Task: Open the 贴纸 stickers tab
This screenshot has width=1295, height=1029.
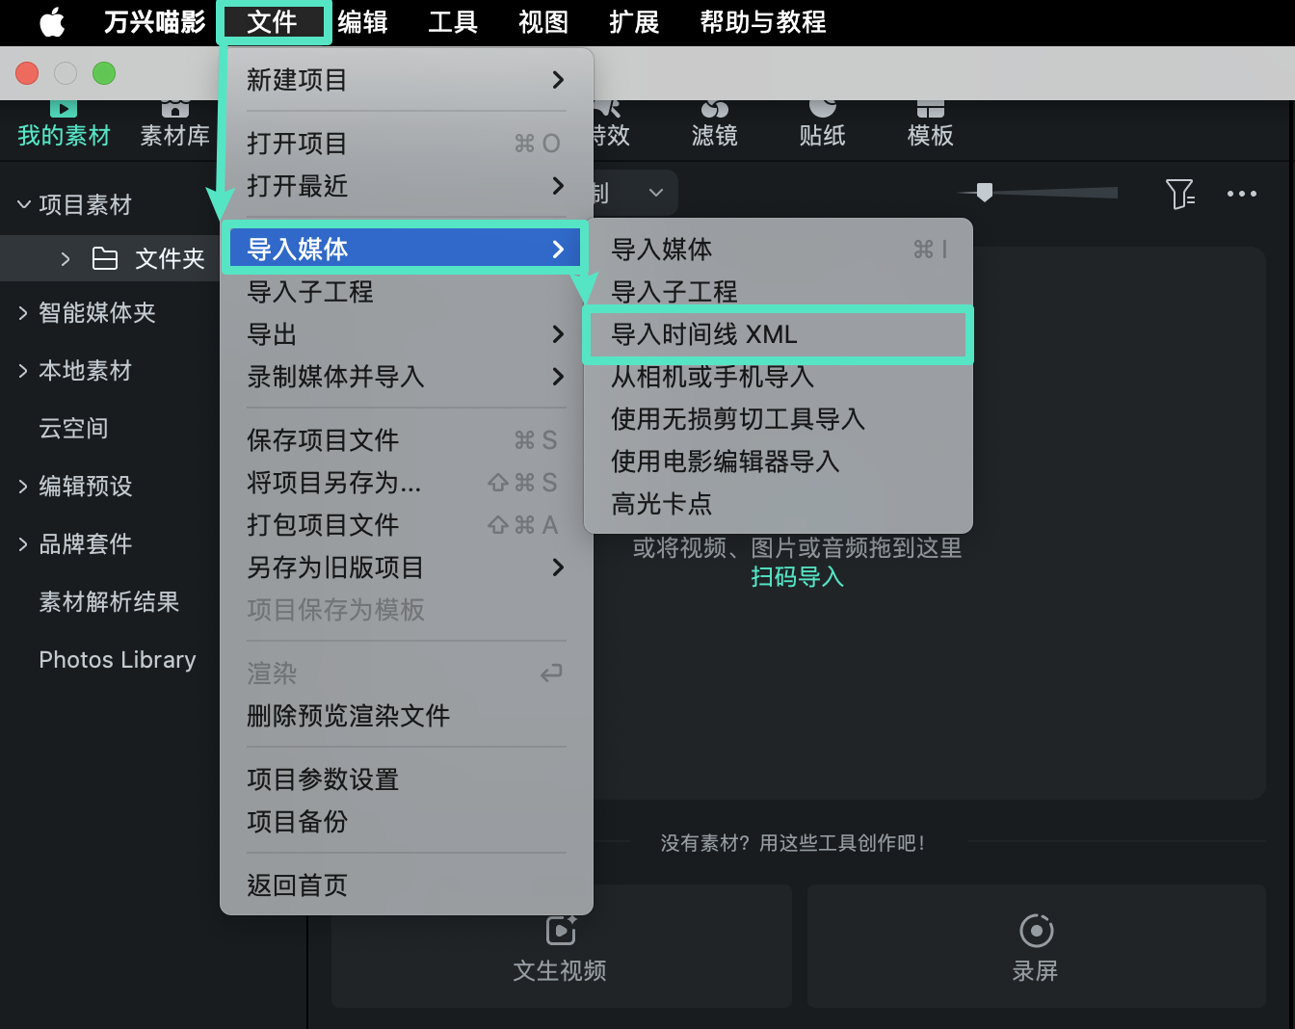Action: click(x=822, y=123)
